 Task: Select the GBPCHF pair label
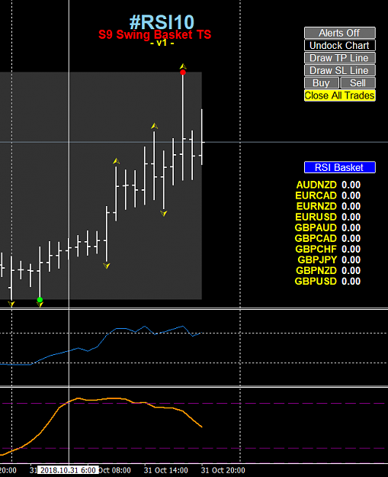pyautogui.click(x=316, y=249)
